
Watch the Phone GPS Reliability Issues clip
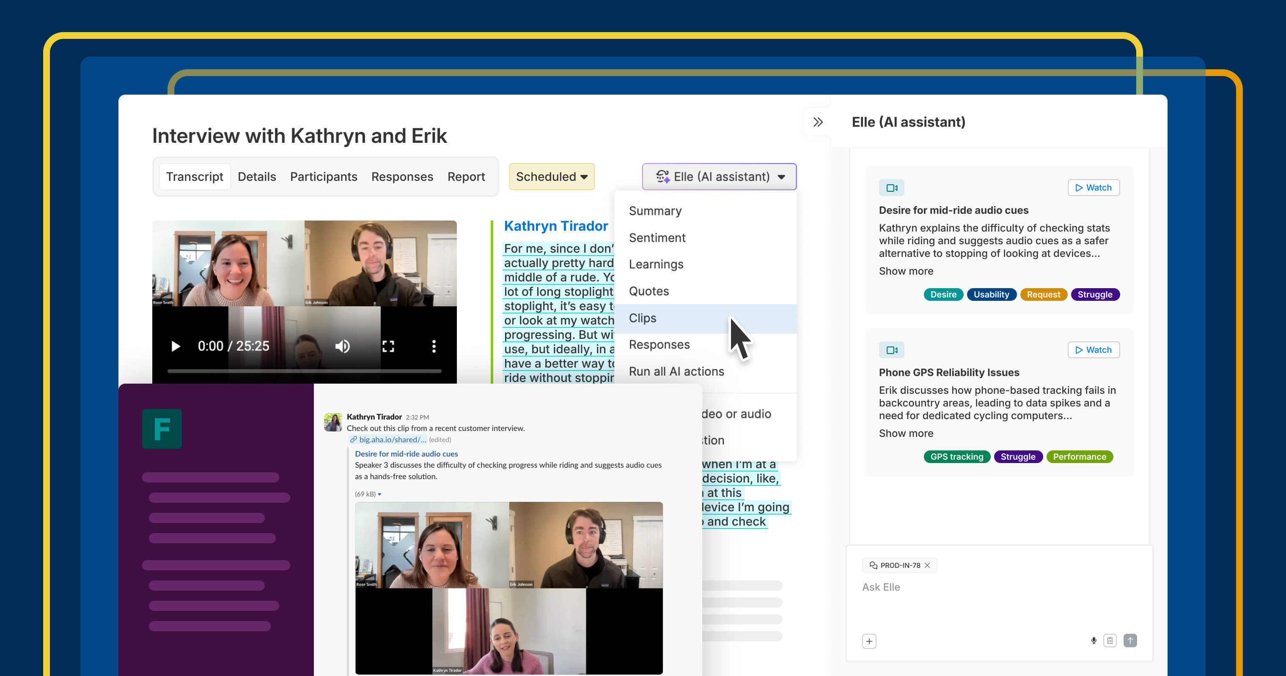pos(1093,349)
